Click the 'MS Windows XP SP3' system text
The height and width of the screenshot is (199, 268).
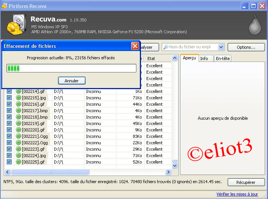(49, 27)
